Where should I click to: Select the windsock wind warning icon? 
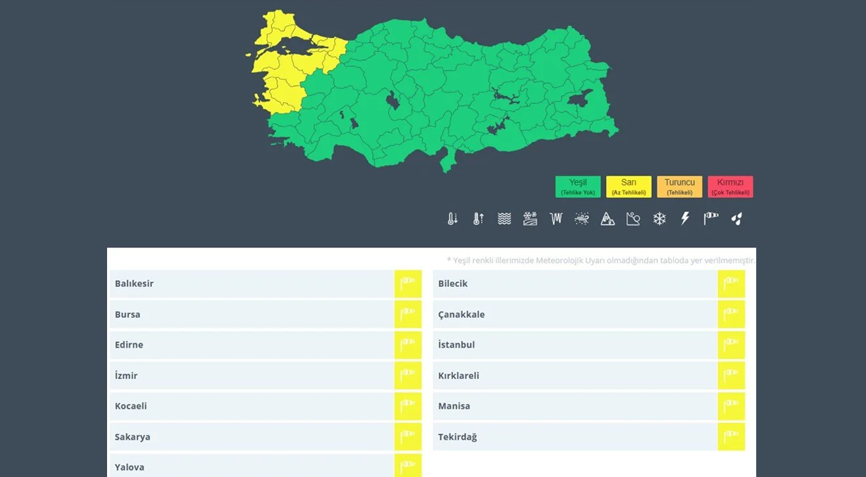coord(711,219)
